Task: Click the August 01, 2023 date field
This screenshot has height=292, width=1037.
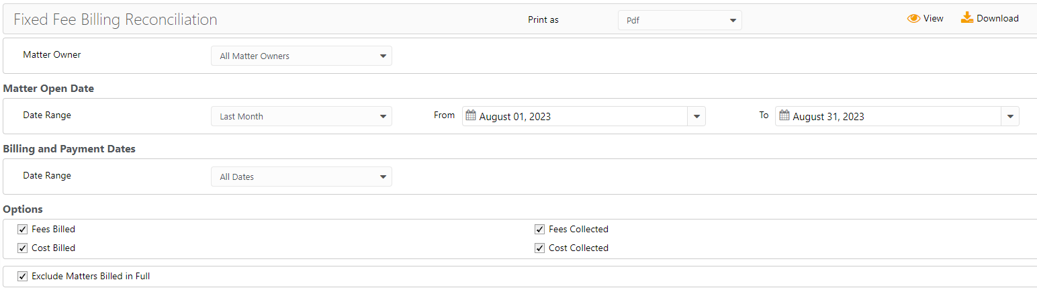Action: (x=578, y=117)
